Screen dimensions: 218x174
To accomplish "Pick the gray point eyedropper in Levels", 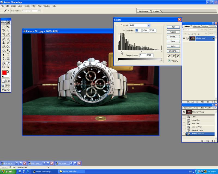I will click(173, 56).
